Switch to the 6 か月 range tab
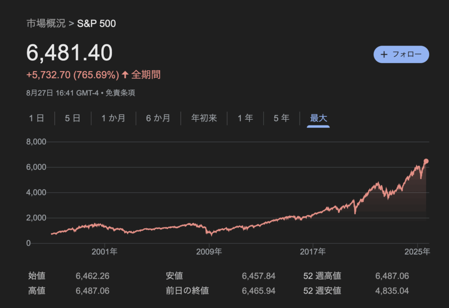 click(x=158, y=118)
